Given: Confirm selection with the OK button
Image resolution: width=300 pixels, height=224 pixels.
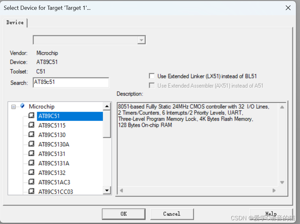Looking at the screenshot, I should [x=124, y=214].
